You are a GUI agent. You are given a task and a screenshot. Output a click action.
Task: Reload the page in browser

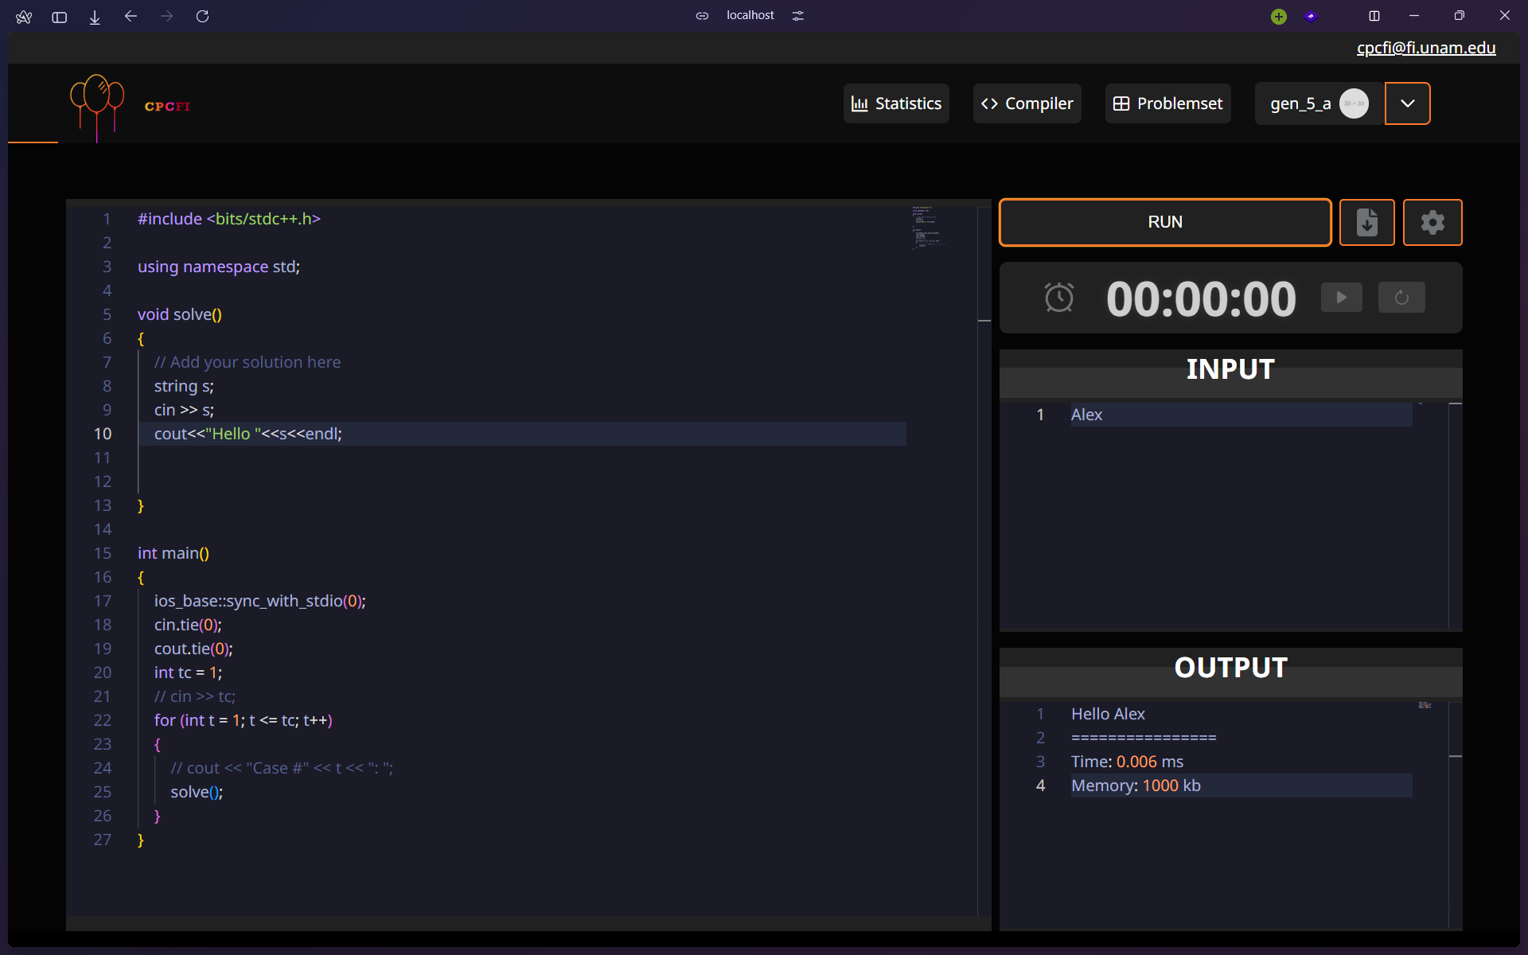(202, 16)
